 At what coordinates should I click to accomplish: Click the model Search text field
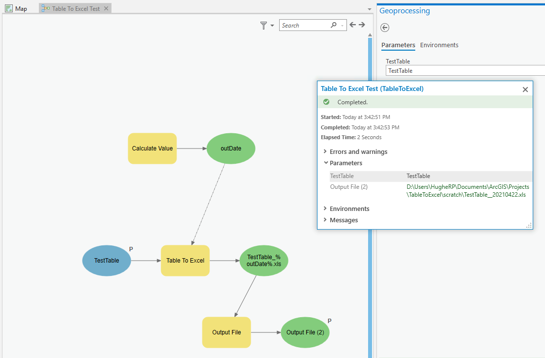pyautogui.click(x=304, y=25)
